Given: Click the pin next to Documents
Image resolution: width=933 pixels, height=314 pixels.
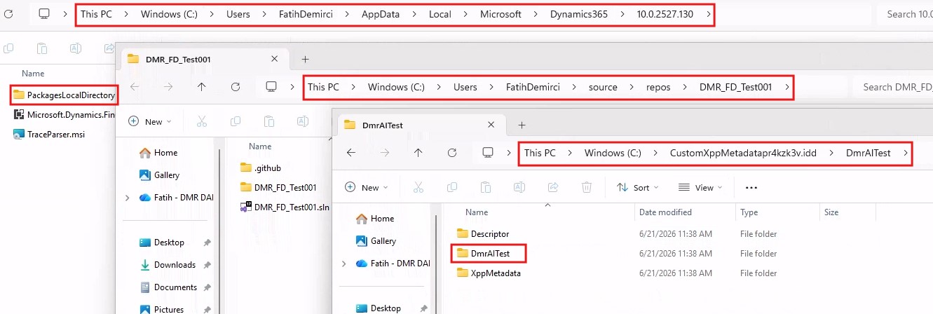Looking at the screenshot, I should 207,287.
